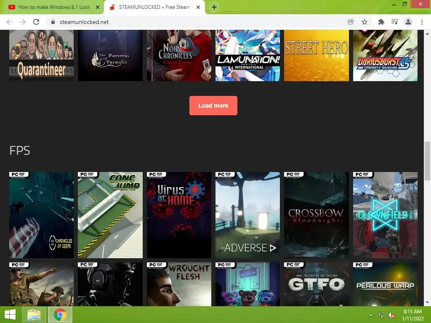Open the Clownfield 2042 cover

[x=385, y=215]
